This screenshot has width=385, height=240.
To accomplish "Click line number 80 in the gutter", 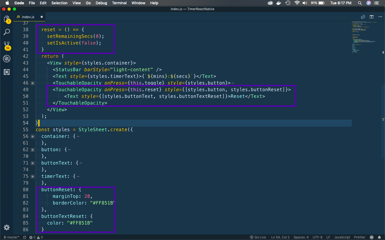I will coord(26,190).
